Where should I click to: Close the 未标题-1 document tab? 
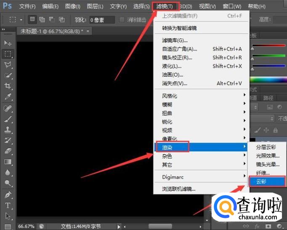[x=88, y=31]
